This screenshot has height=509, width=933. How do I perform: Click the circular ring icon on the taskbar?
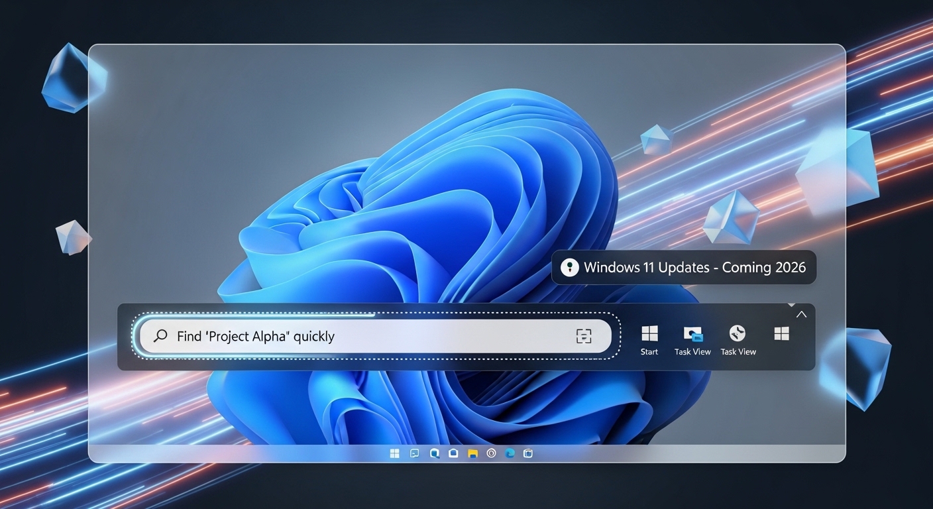[491, 453]
